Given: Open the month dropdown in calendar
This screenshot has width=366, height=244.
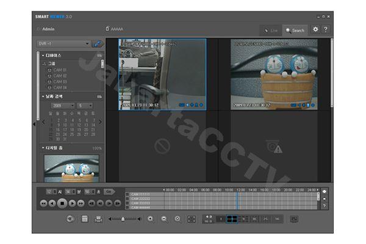Looking at the screenshot, I should click(x=84, y=106).
